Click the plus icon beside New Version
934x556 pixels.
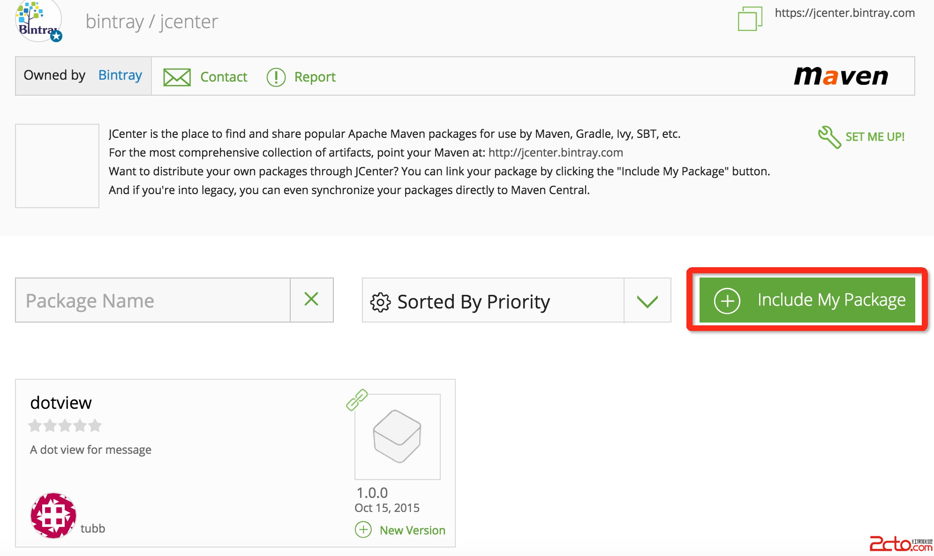[363, 530]
